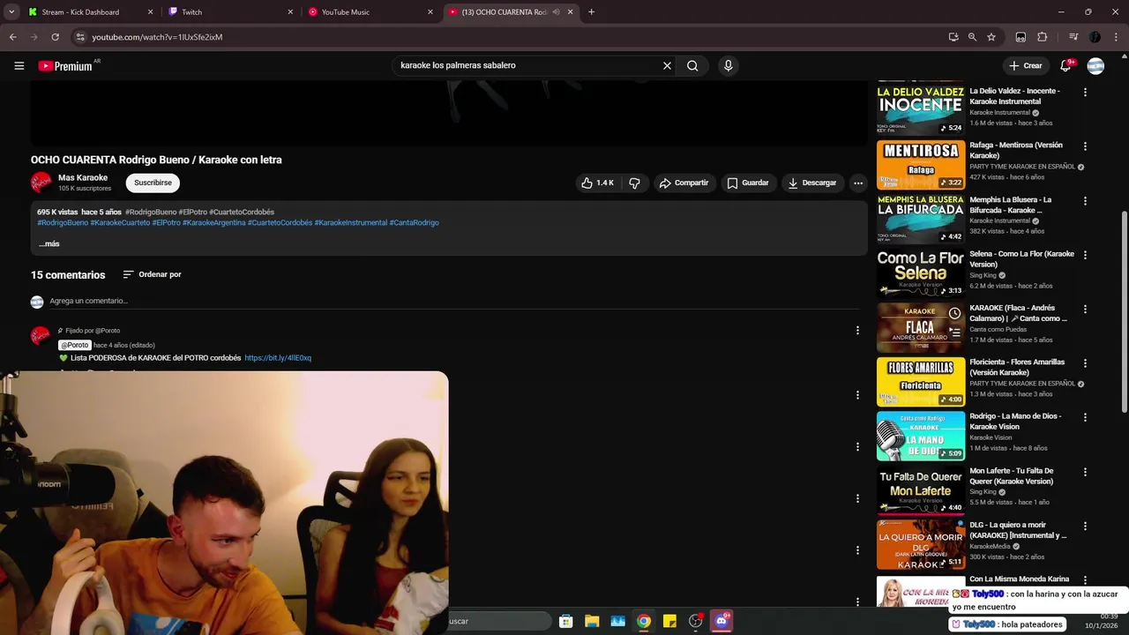
Task: Open DLG La quiero a morir thumbnail
Action: coord(921,544)
